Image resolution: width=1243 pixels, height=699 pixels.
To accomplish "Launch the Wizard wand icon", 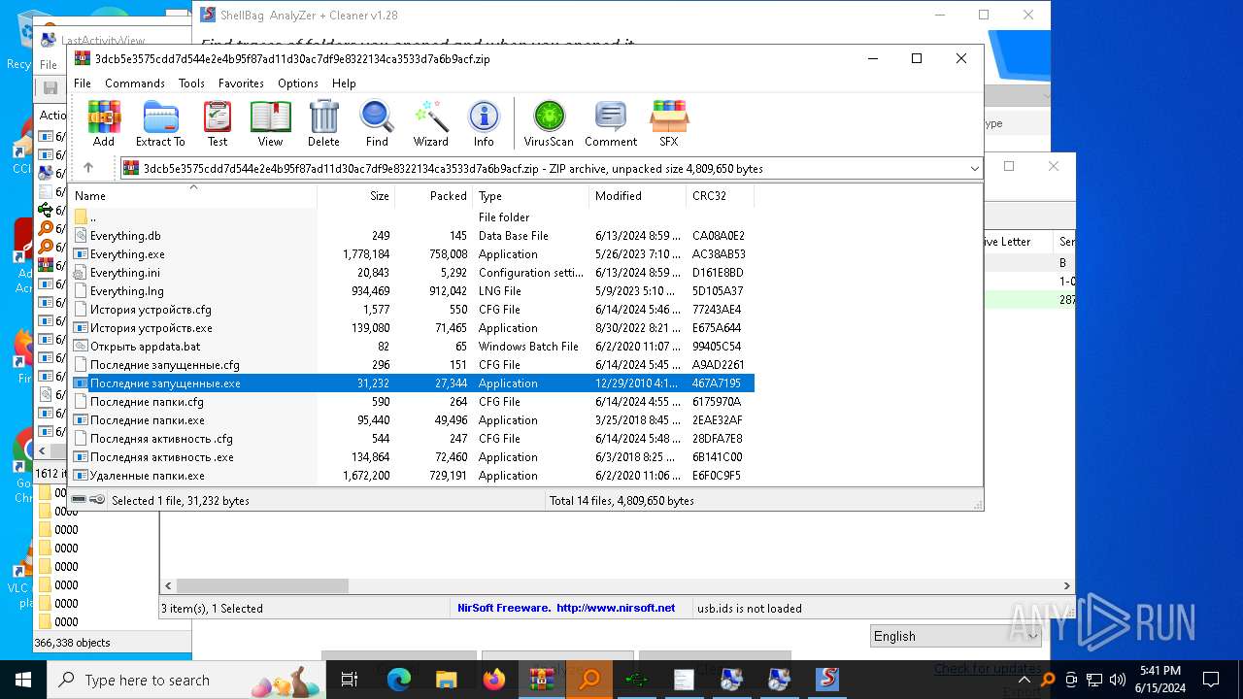I will pyautogui.click(x=430, y=123).
